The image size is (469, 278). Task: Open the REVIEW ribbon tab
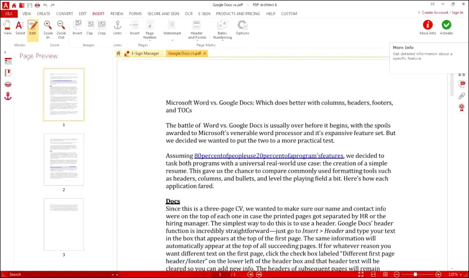tap(116, 14)
